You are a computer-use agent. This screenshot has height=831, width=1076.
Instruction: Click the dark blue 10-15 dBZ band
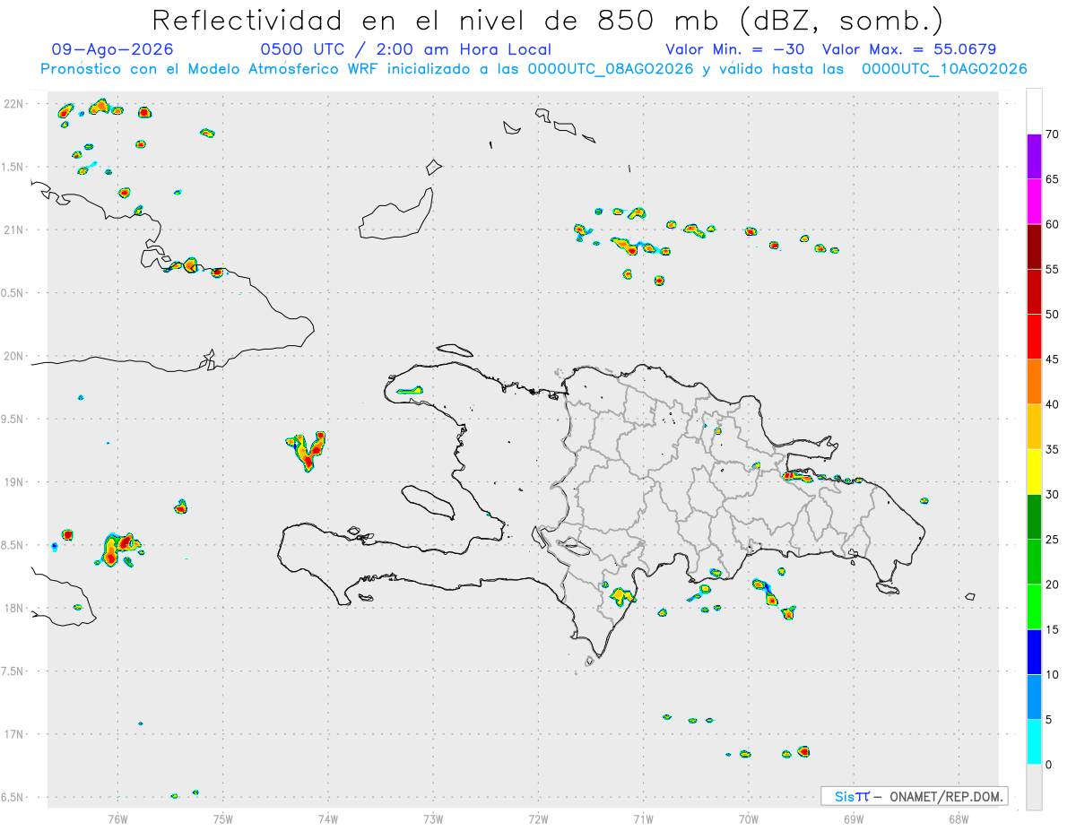tap(1034, 652)
